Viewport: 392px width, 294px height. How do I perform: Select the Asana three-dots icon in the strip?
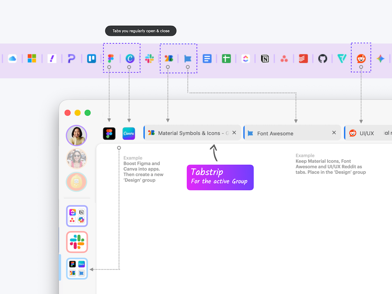click(284, 59)
